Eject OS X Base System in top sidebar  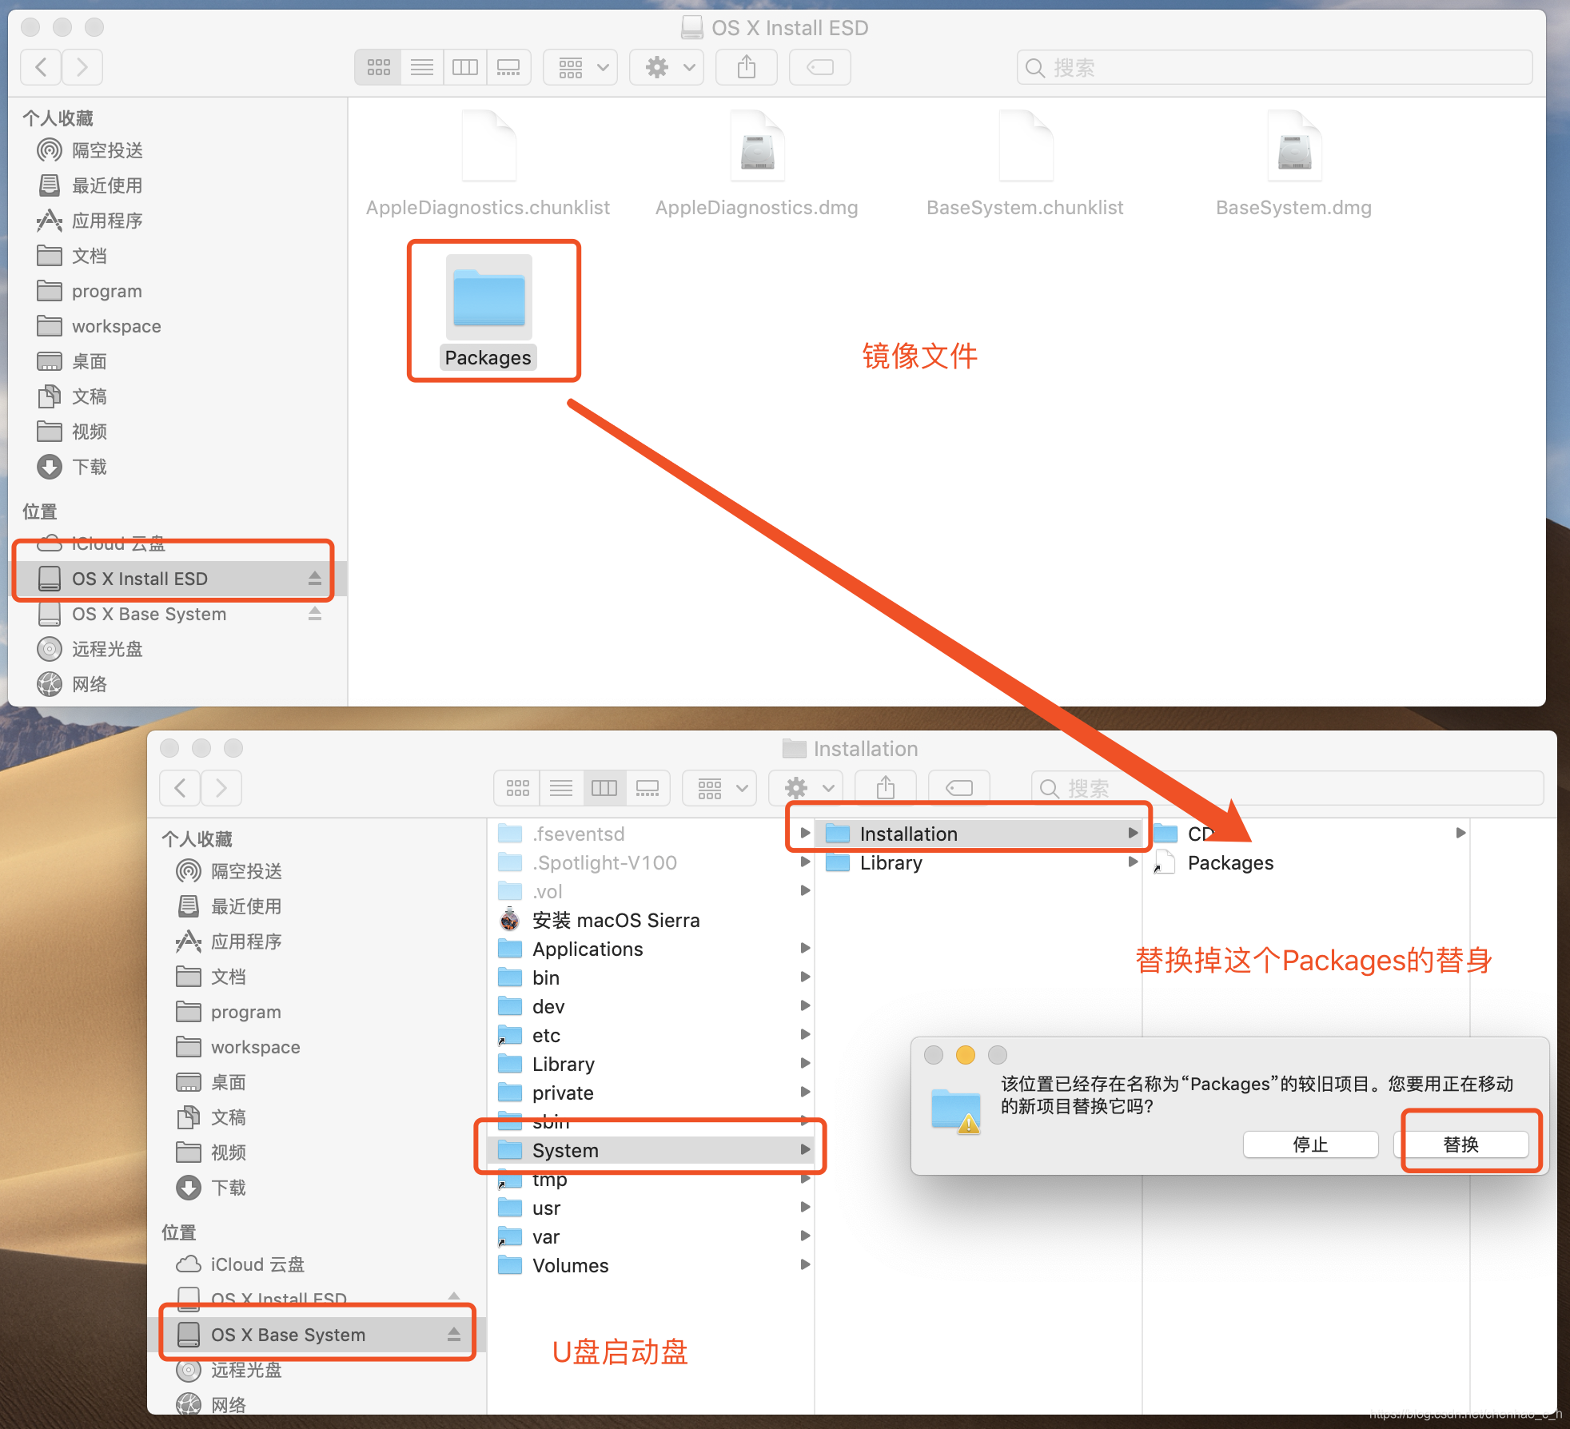click(x=315, y=613)
